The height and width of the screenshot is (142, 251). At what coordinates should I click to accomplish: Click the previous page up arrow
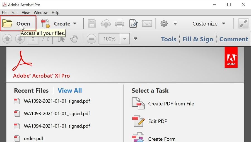(7, 39)
